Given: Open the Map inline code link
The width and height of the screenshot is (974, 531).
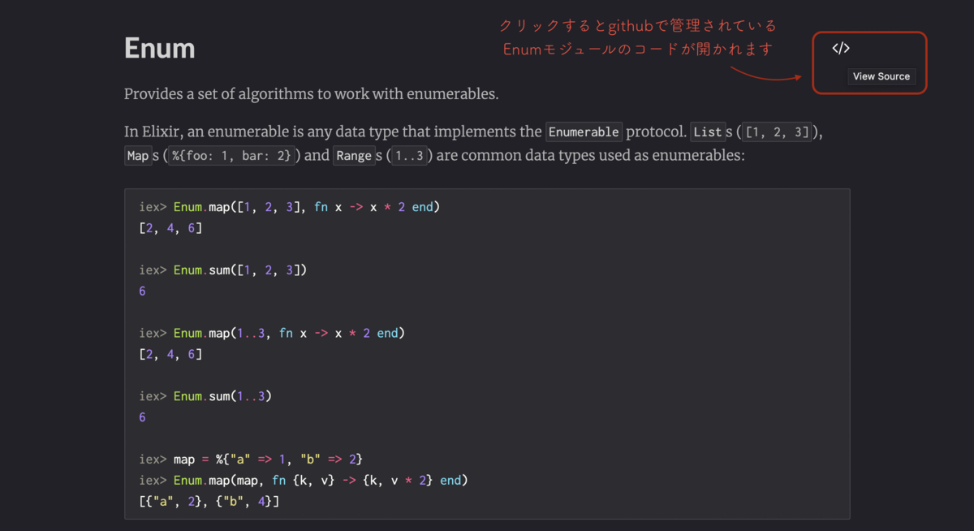Looking at the screenshot, I should pos(138,155).
